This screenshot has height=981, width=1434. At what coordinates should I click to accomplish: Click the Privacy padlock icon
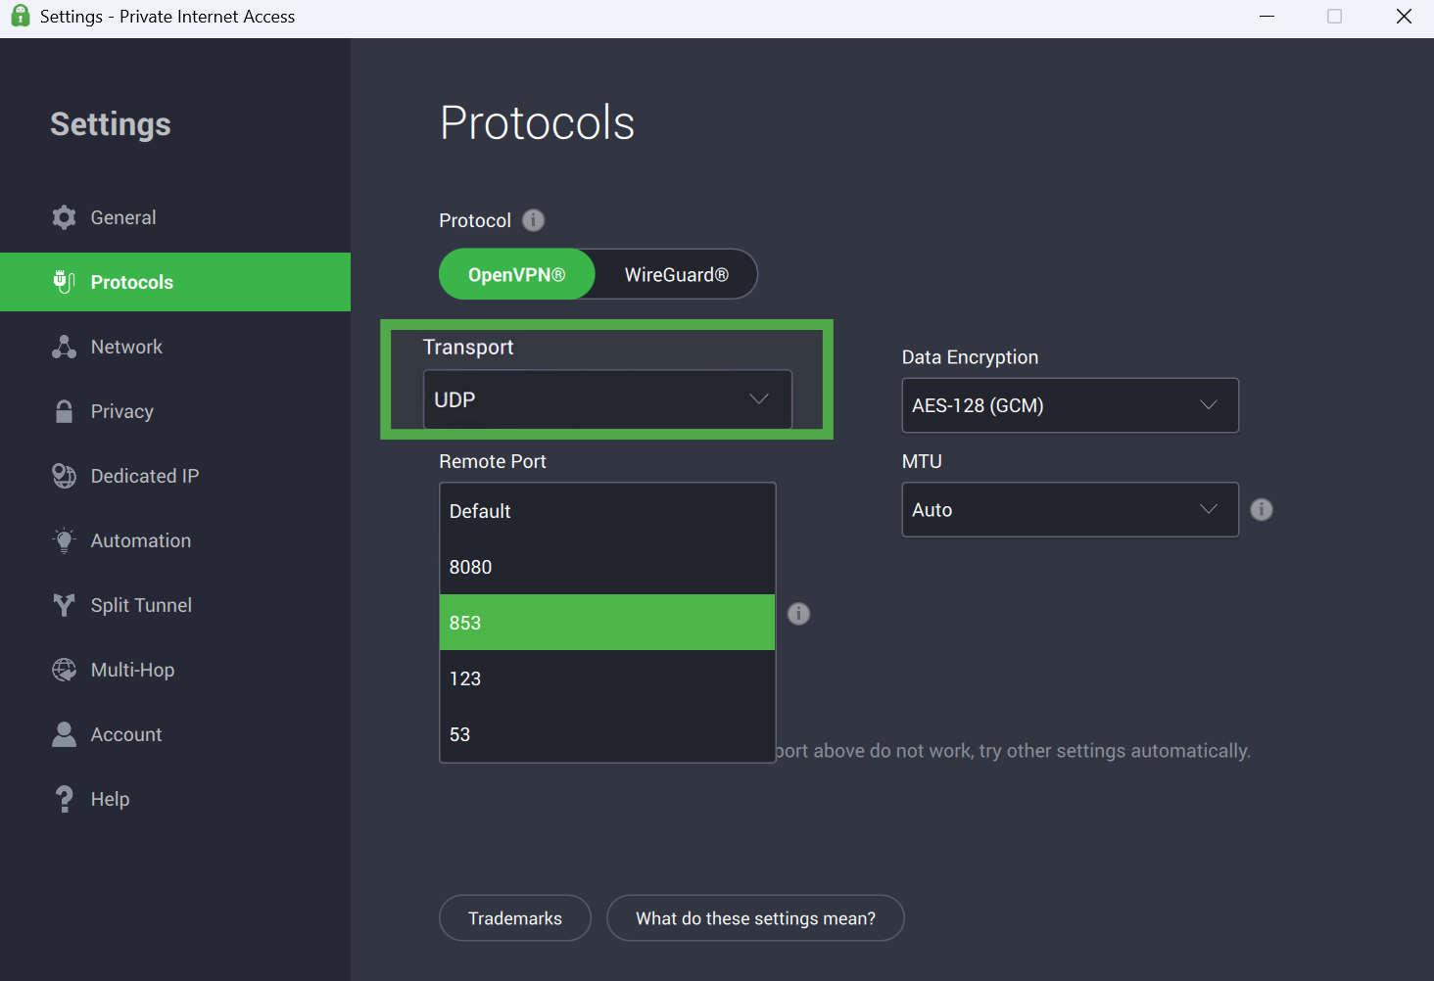[64, 411]
